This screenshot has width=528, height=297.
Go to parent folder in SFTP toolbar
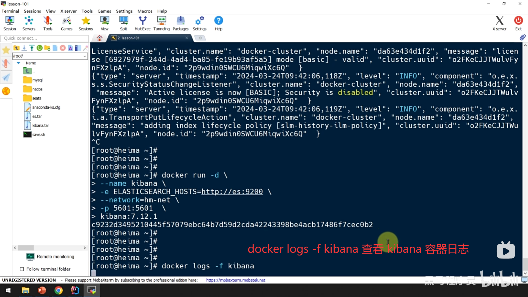tap(16, 48)
